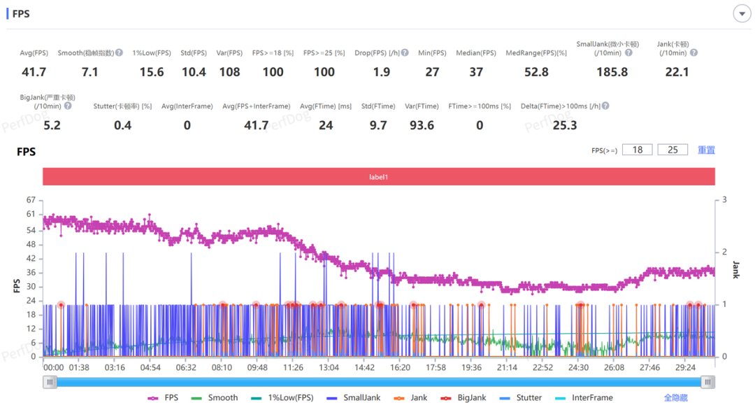Click help icon next to Smooth stat
This screenshot has height=405, width=755.
pos(120,52)
